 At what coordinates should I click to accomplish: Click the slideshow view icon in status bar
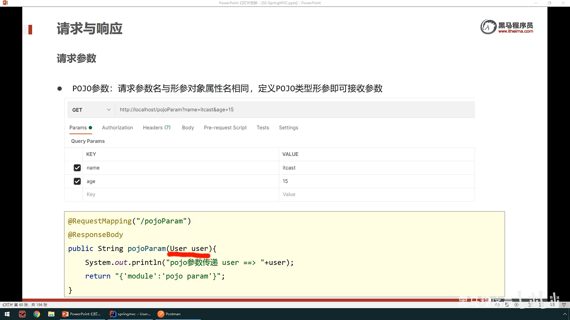[x=564, y=305]
